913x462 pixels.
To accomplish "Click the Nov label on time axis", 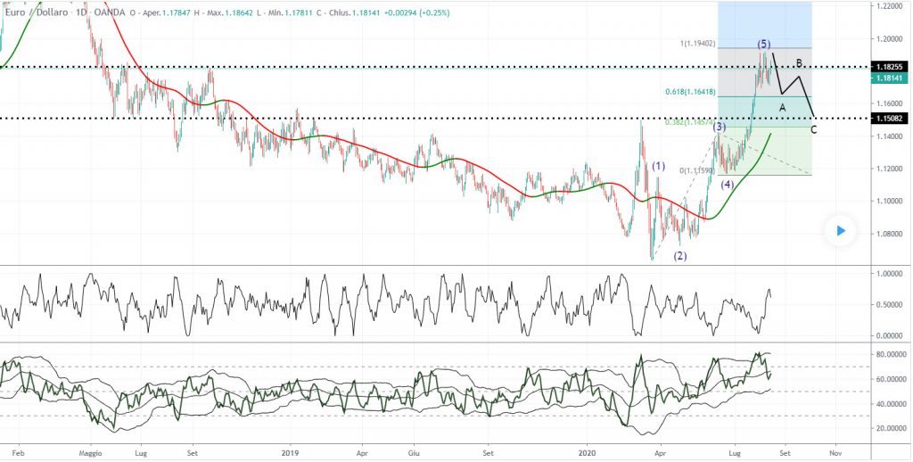I will [835, 451].
